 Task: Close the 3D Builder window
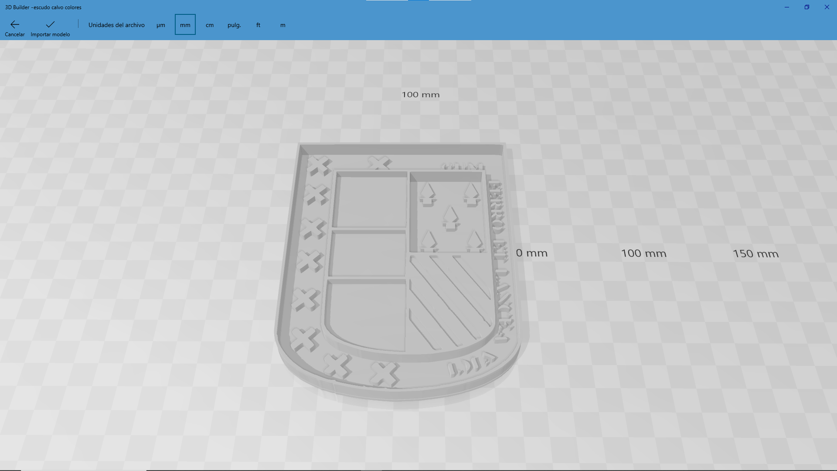(827, 7)
